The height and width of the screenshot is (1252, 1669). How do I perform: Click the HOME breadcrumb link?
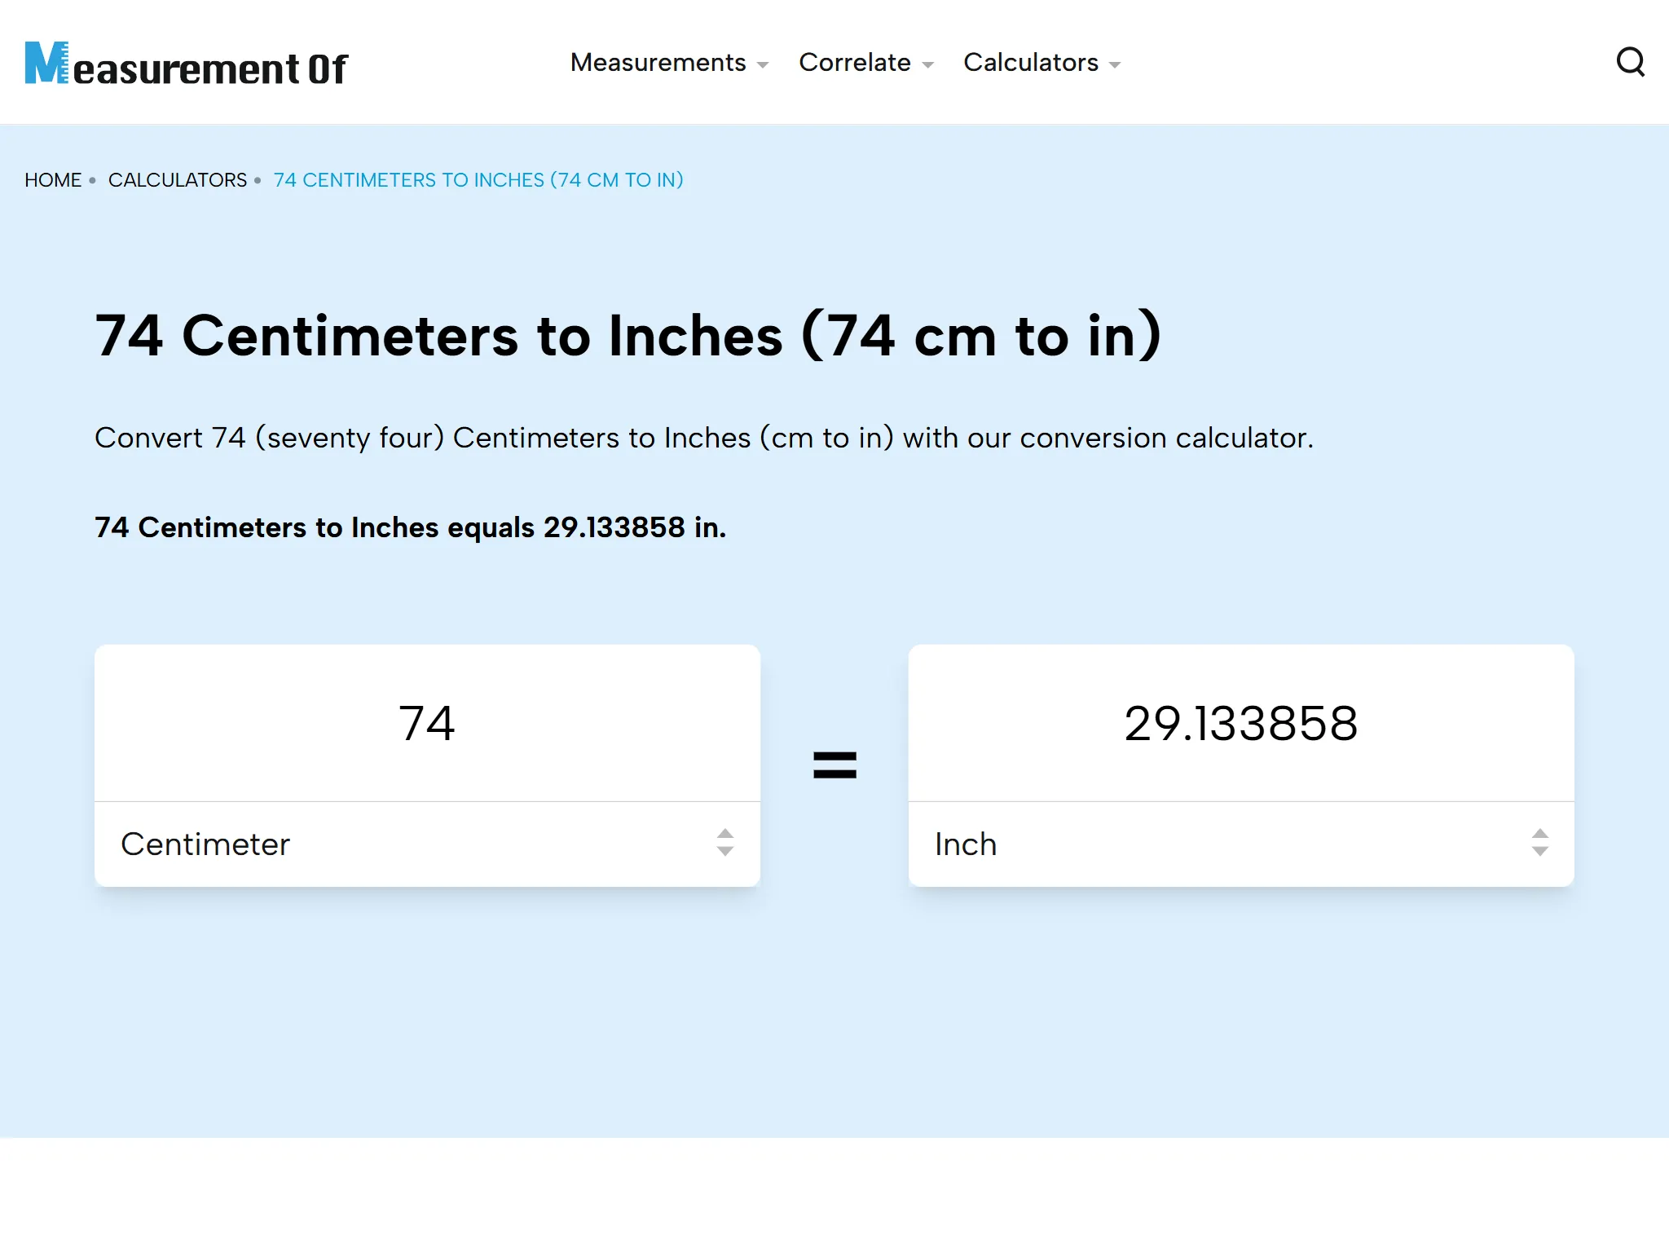click(x=53, y=180)
